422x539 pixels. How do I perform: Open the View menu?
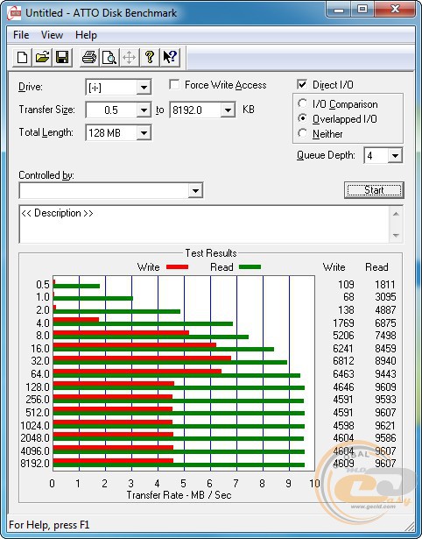(52, 35)
